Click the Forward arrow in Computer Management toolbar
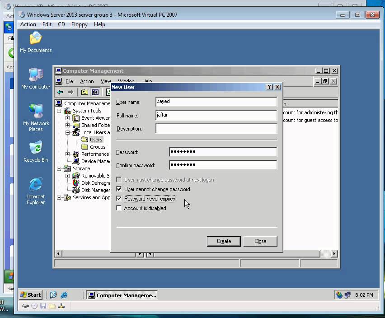 [70, 92]
